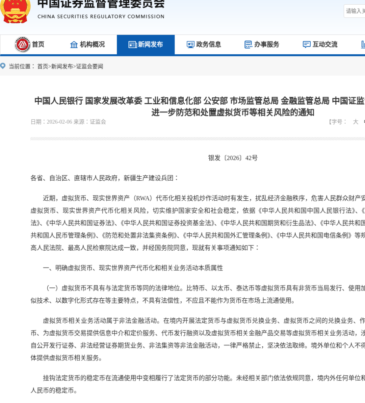Image resolution: width=365 pixels, height=403 pixels.
Task: Open the 政务信息 nav tab
Action: point(204,44)
